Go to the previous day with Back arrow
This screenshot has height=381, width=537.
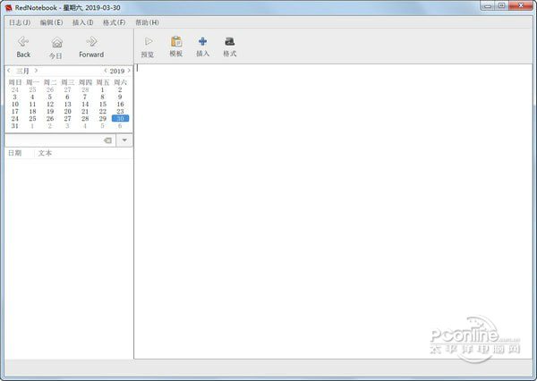click(23, 42)
